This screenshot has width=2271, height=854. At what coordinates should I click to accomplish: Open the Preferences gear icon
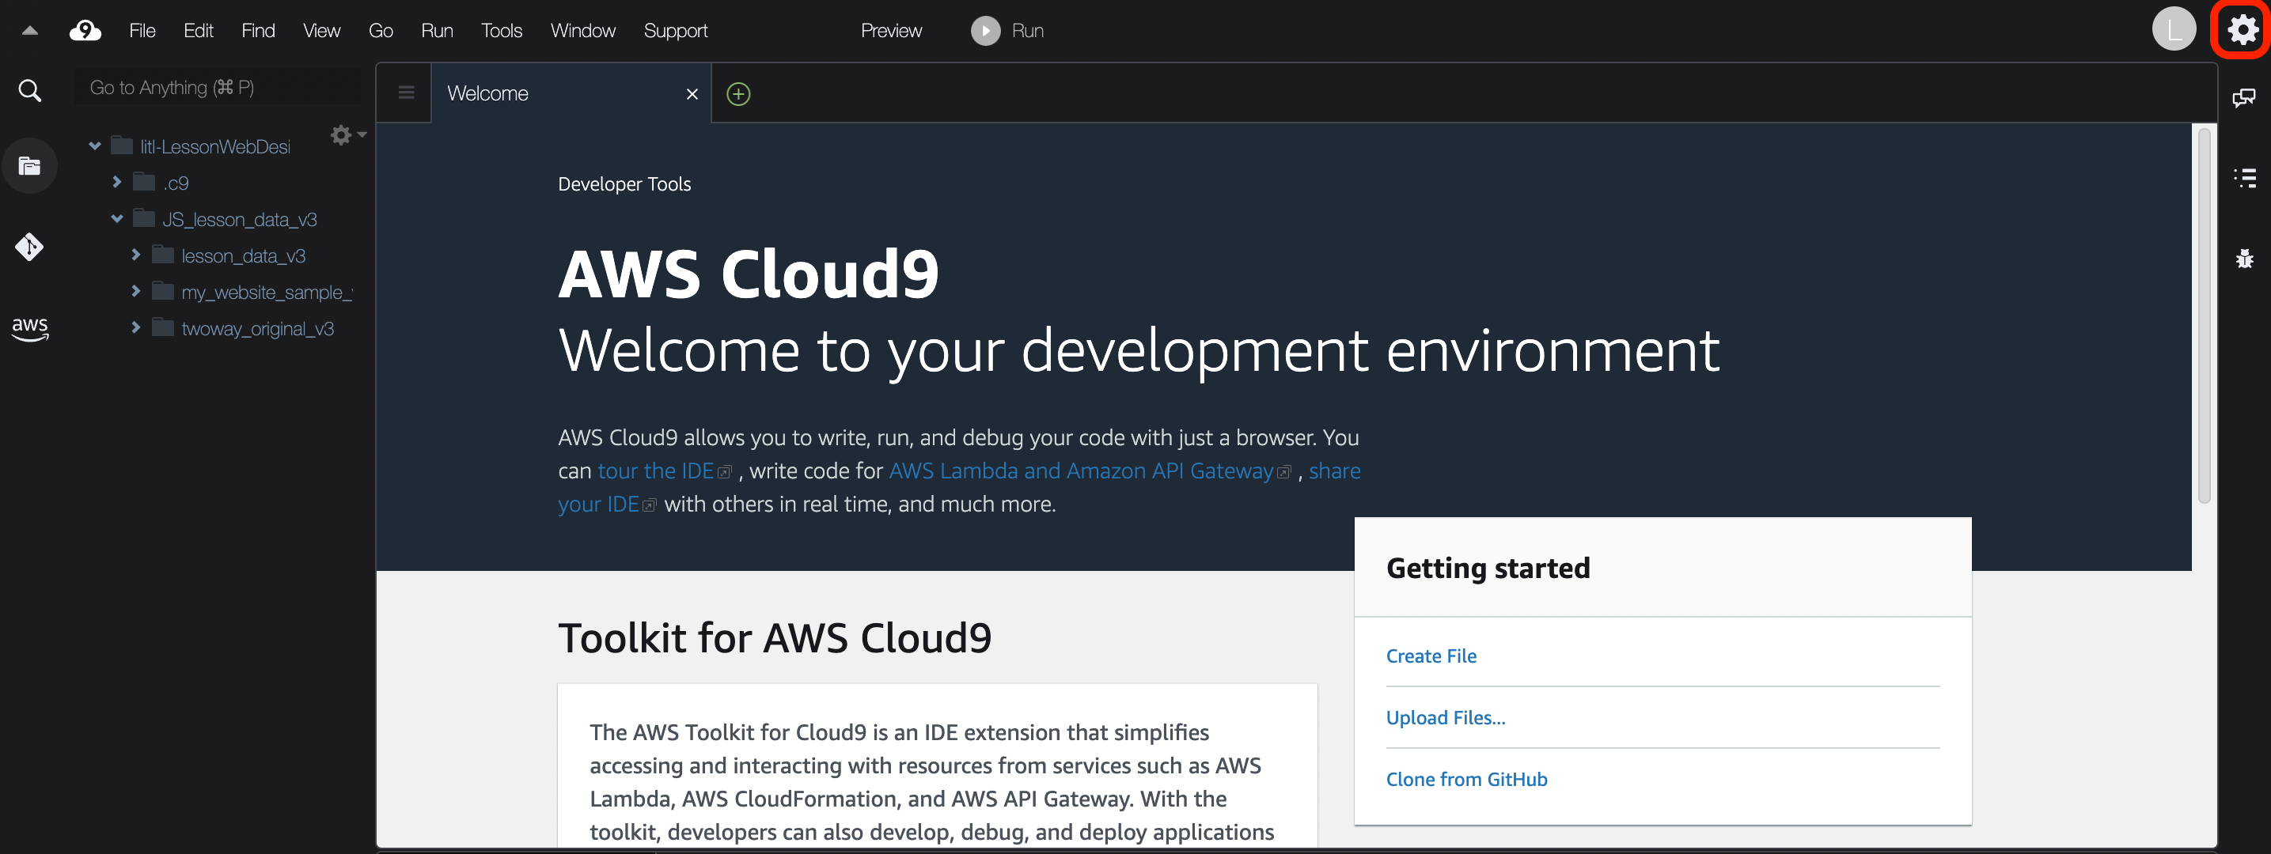point(2242,31)
